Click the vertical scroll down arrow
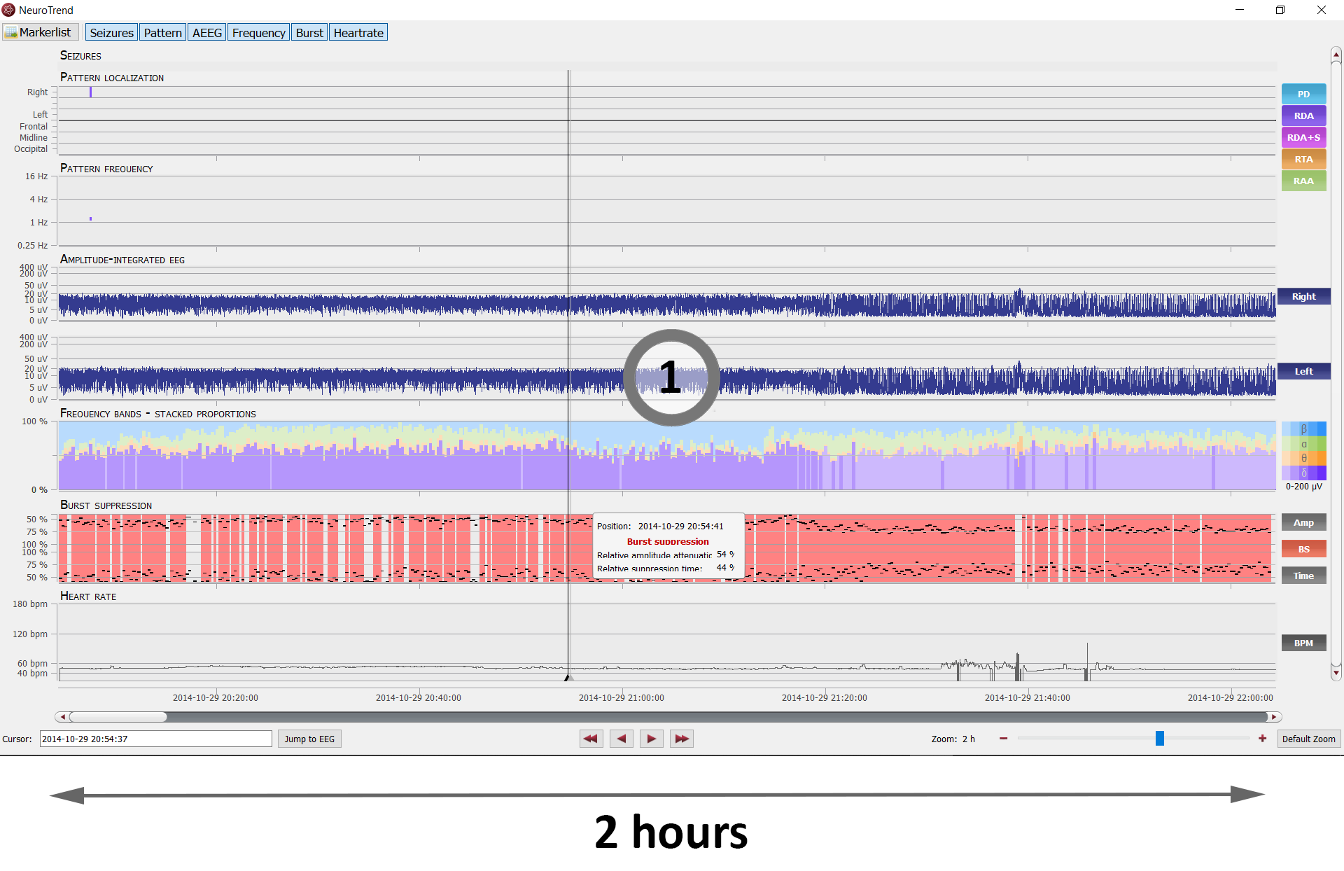The width and height of the screenshot is (1344, 871). pos(1336,673)
